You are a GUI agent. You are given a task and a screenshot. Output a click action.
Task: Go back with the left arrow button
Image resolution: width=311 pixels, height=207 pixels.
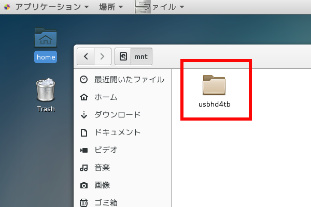86,56
